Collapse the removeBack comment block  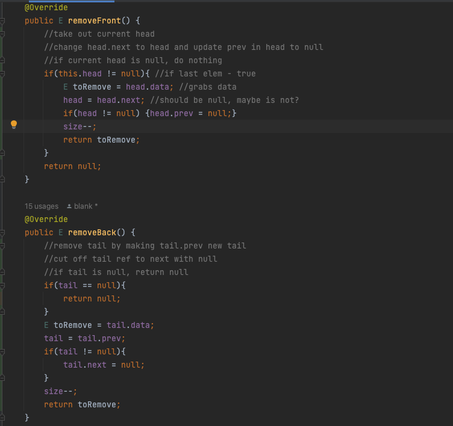3,245
